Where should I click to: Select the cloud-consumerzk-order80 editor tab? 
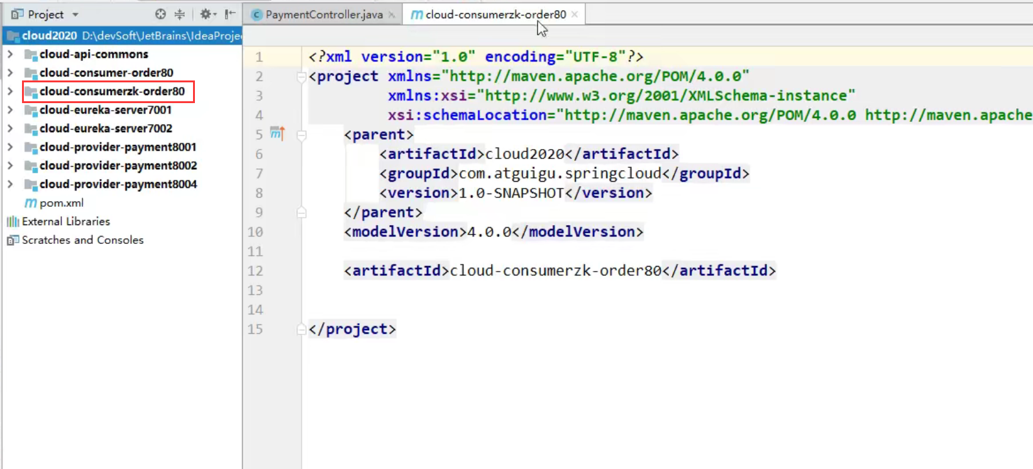pos(495,14)
